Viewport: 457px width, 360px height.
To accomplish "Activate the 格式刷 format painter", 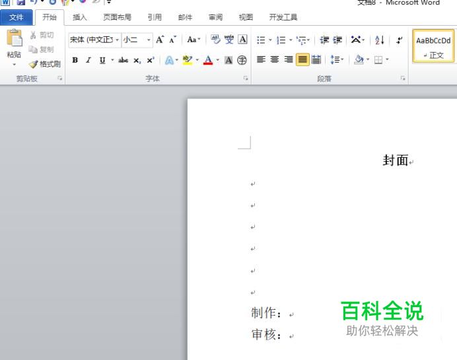I will (45, 64).
